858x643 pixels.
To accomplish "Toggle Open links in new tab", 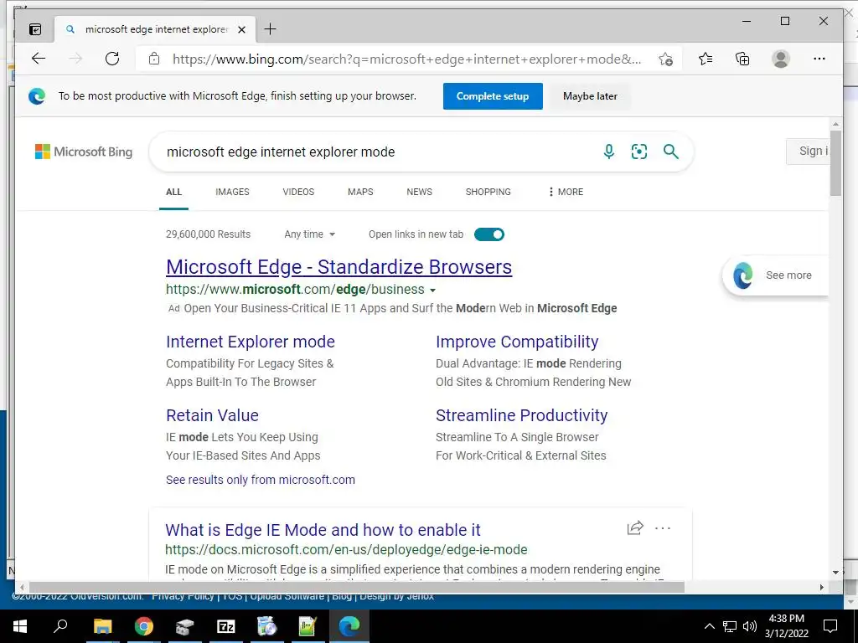I will pyautogui.click(x=489, y=234).
